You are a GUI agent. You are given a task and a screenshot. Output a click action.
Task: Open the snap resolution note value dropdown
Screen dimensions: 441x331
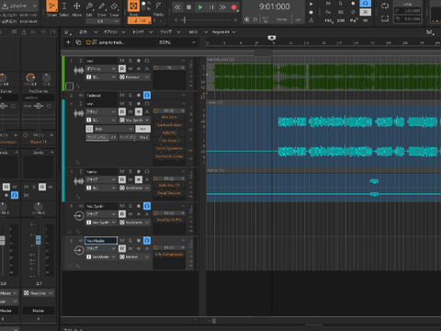[x=140, y=20]
